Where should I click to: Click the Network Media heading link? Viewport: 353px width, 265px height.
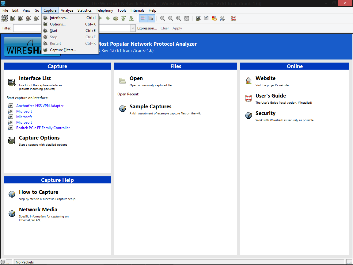click(38, 209)
